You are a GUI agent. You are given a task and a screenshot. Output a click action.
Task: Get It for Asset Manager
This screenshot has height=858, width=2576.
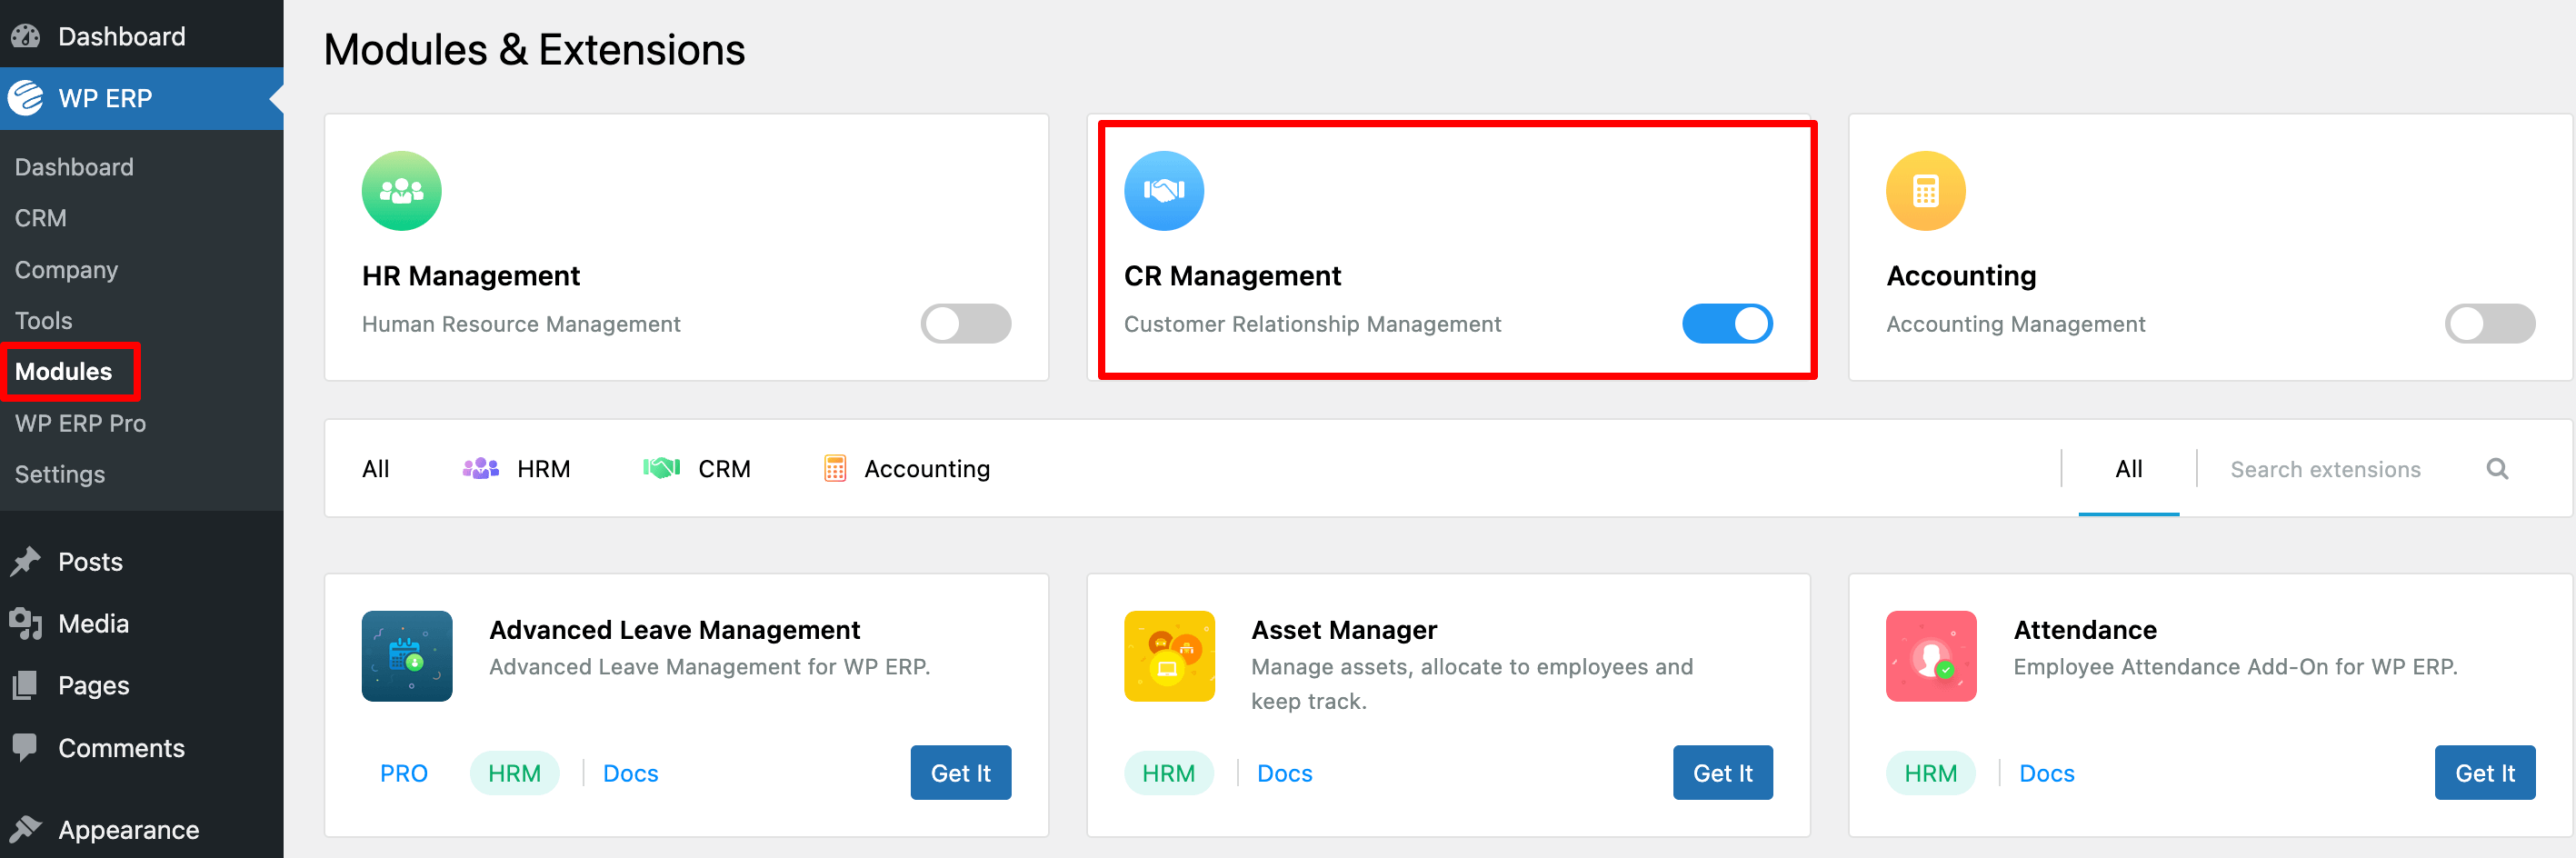point(1722,773)
